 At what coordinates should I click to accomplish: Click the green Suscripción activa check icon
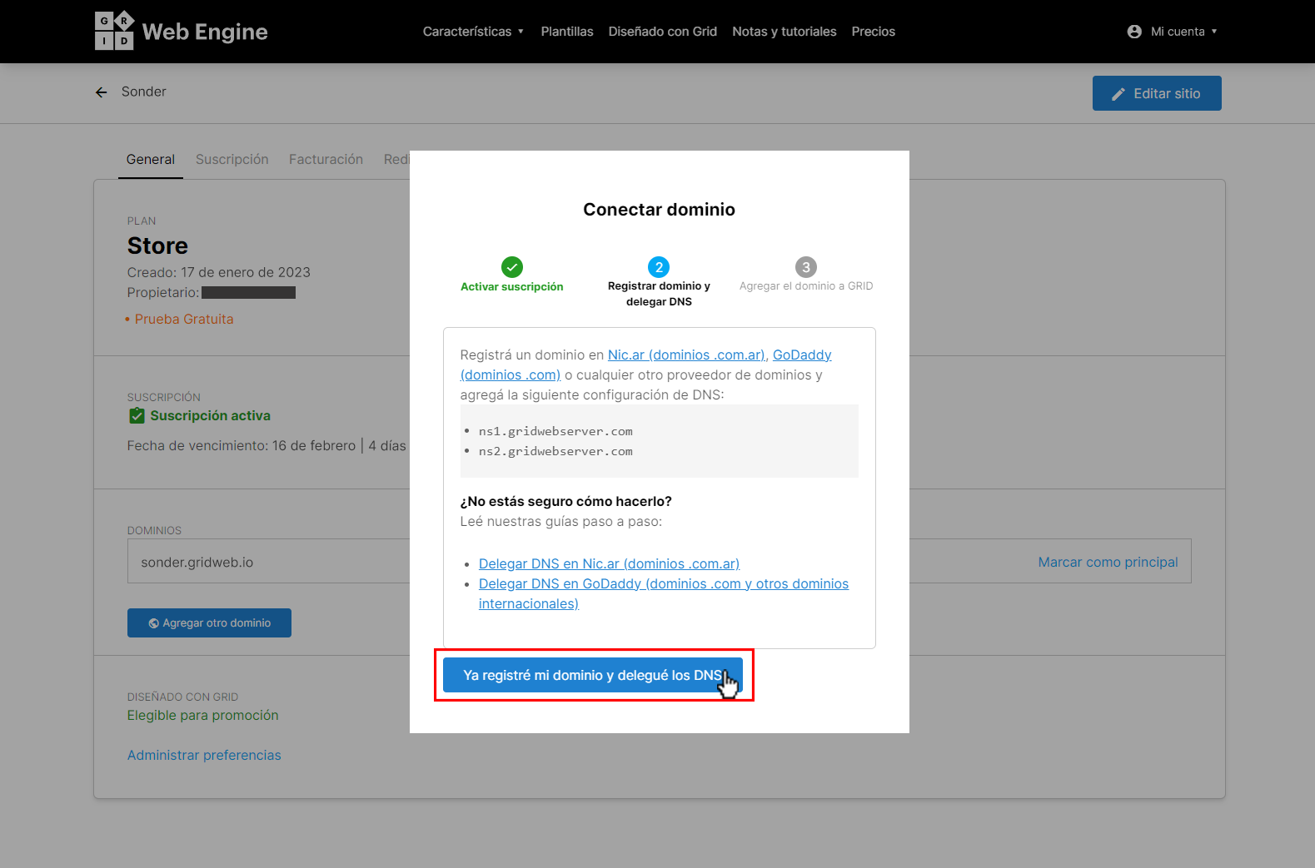(x=137, y=416)
